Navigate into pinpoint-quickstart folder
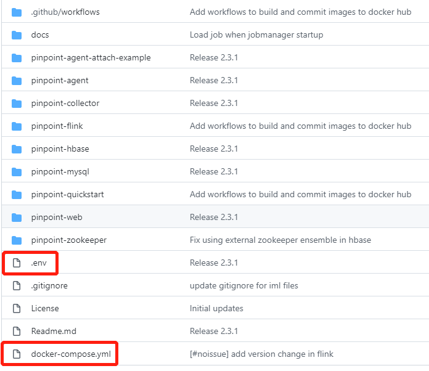 (67, 195)
